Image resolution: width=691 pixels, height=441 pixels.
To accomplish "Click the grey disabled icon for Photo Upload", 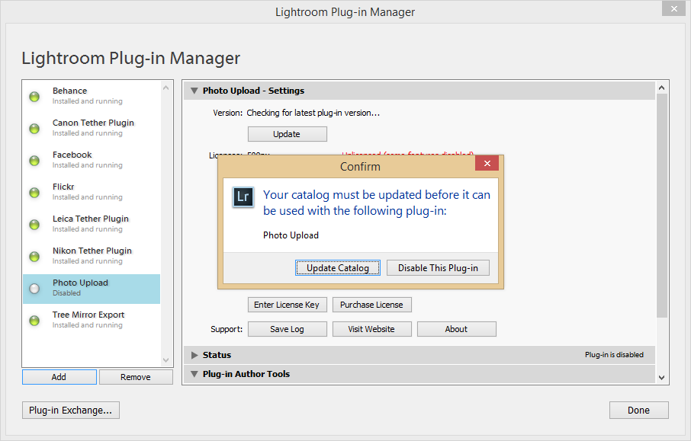I will pyautogui.click(x=34, y=289).
